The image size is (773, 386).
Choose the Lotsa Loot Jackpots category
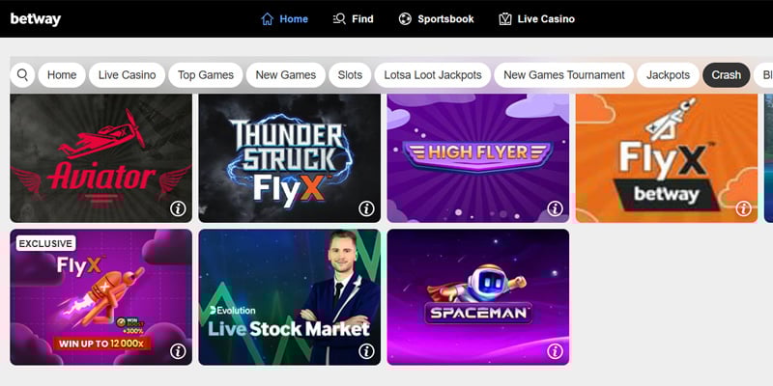pyautogui.click(x=433, y=75)
